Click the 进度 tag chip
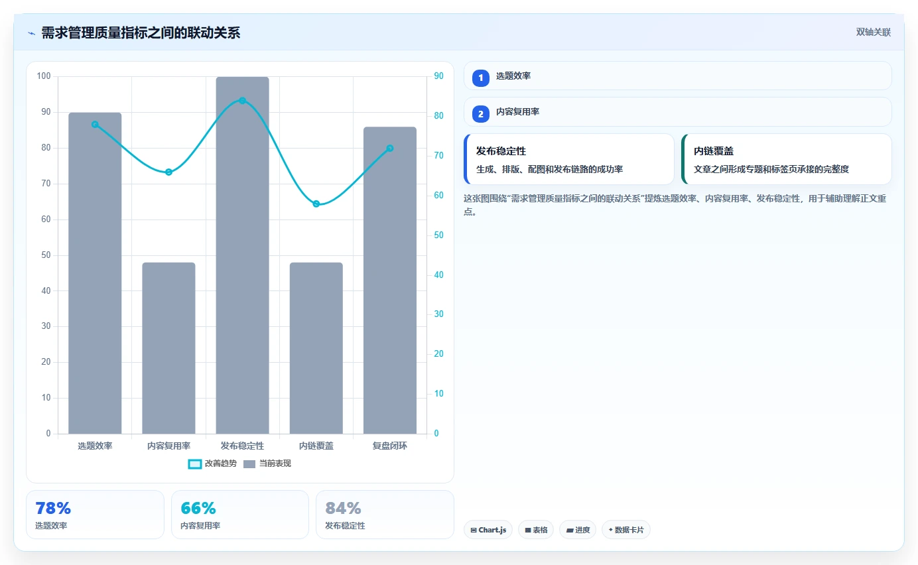Viewport: 918px width, 565px height. point(578,530)
